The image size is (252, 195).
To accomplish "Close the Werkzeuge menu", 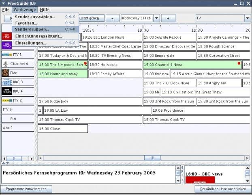I will pos(25,10).
